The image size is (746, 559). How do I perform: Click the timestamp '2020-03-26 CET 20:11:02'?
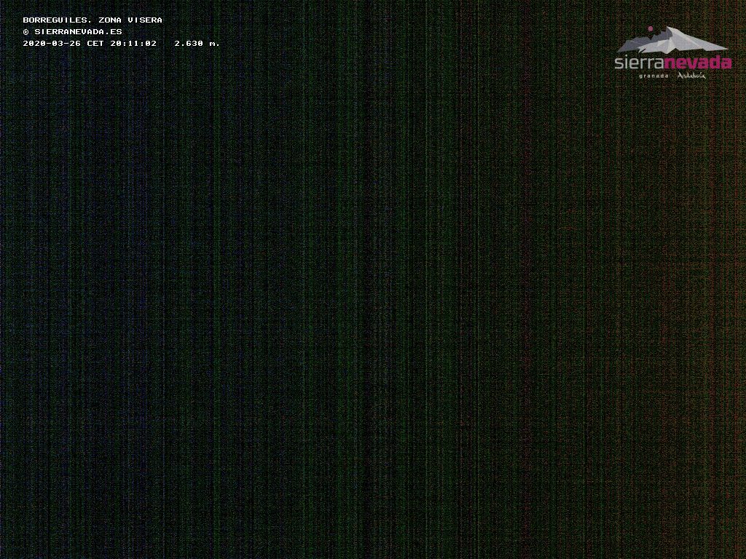(x=90, y=43)
